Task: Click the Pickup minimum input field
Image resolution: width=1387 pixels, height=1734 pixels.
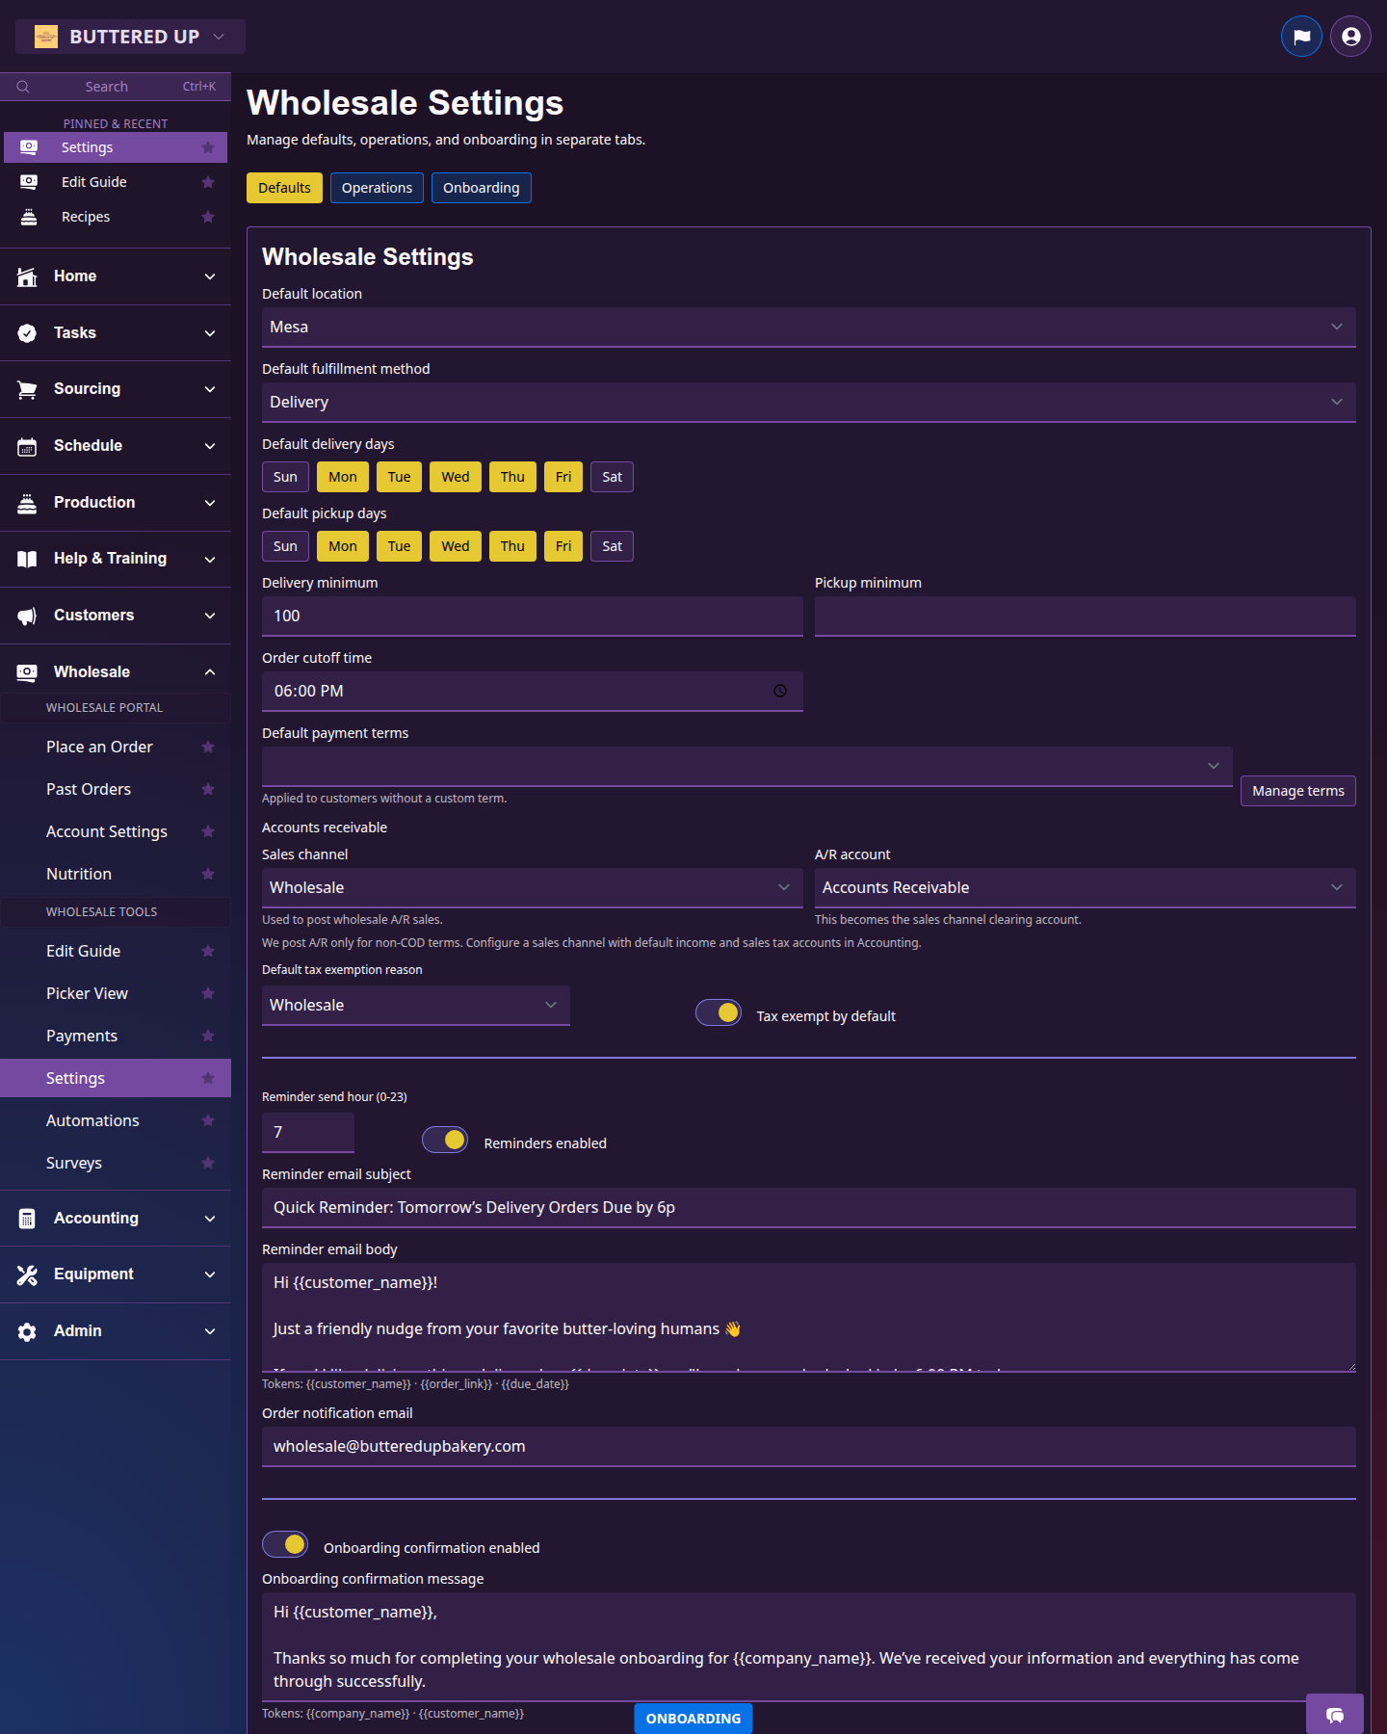Action: click(1086, 617)
